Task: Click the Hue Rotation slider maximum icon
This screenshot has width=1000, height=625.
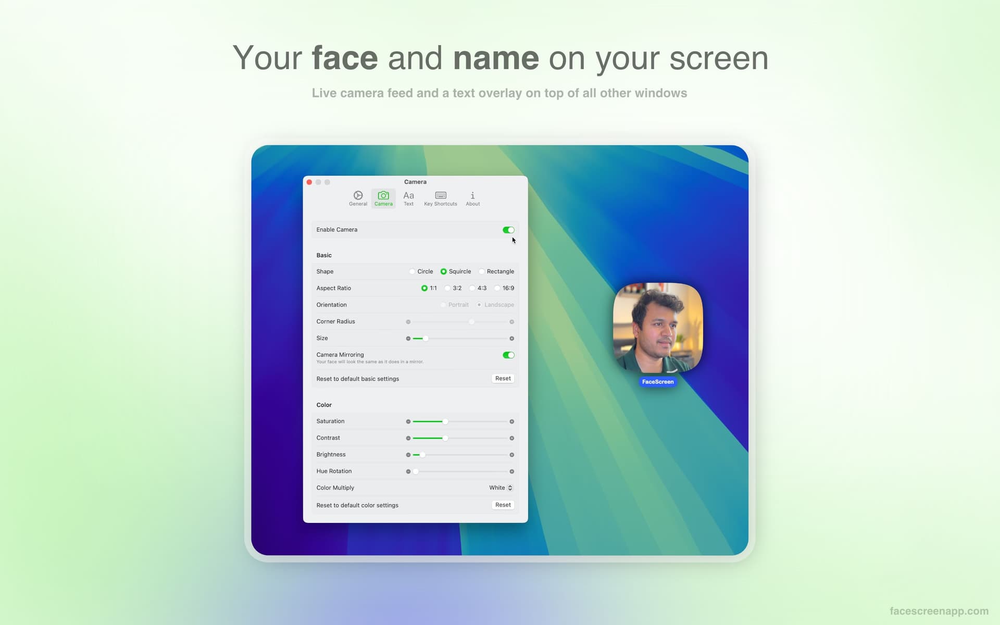Action: (x=512, y=471)
